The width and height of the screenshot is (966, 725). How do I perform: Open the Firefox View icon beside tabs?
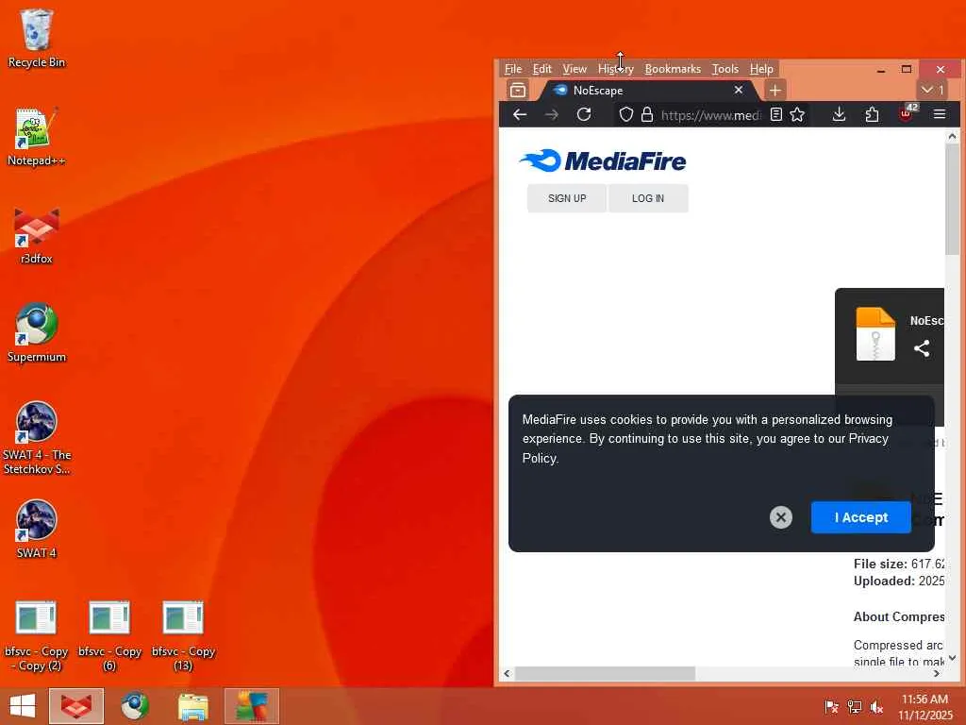[x=518, y=90]
